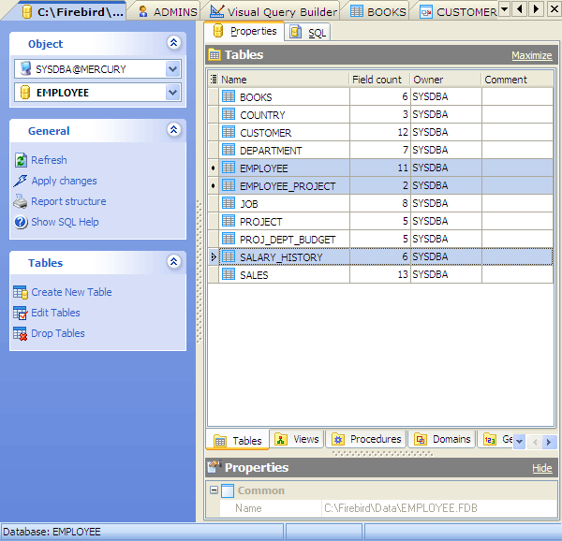Click the Apply changes lightning icon
The image size is (562, 541).
coord(21,181)
